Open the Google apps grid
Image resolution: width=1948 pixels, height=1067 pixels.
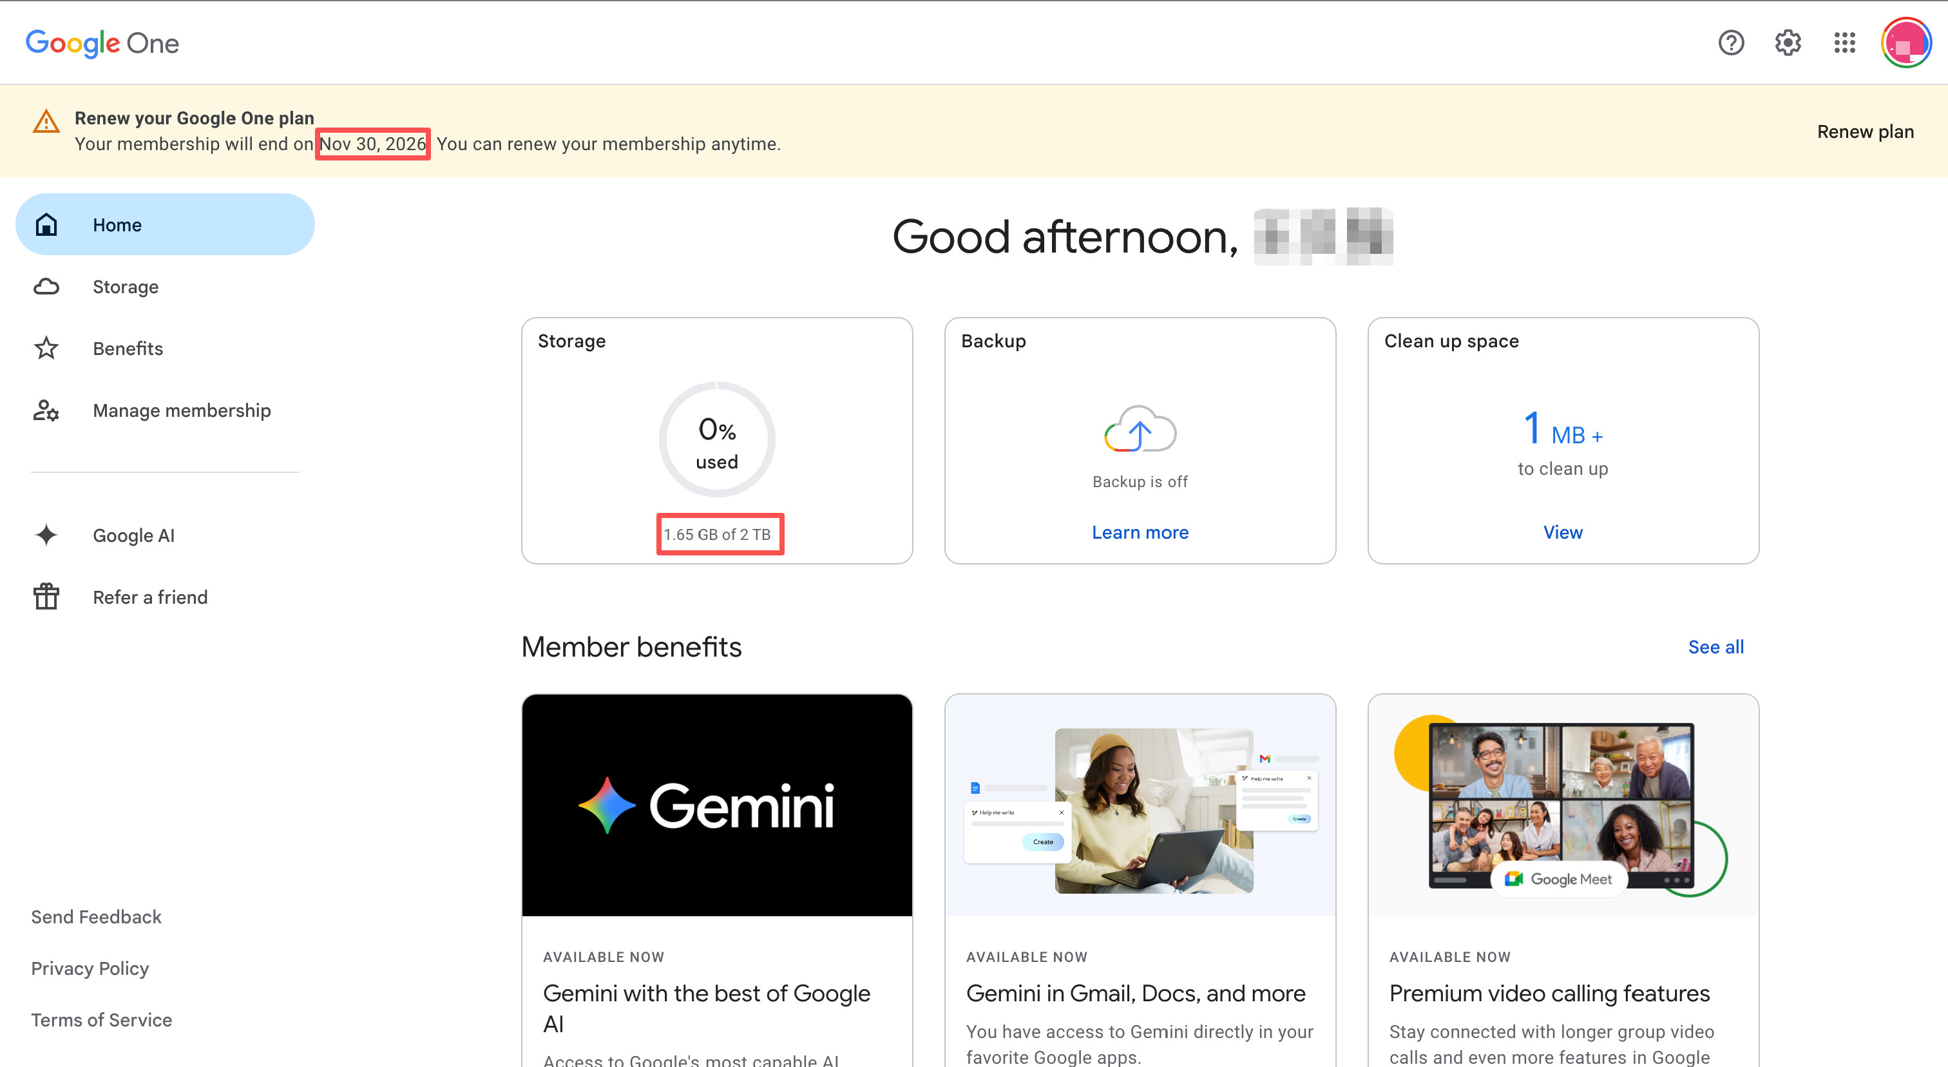[x=1844, y=43]
